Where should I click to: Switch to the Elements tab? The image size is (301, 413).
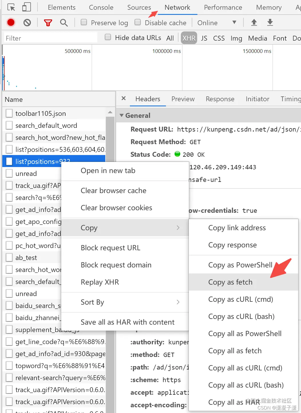click(62, 7)
